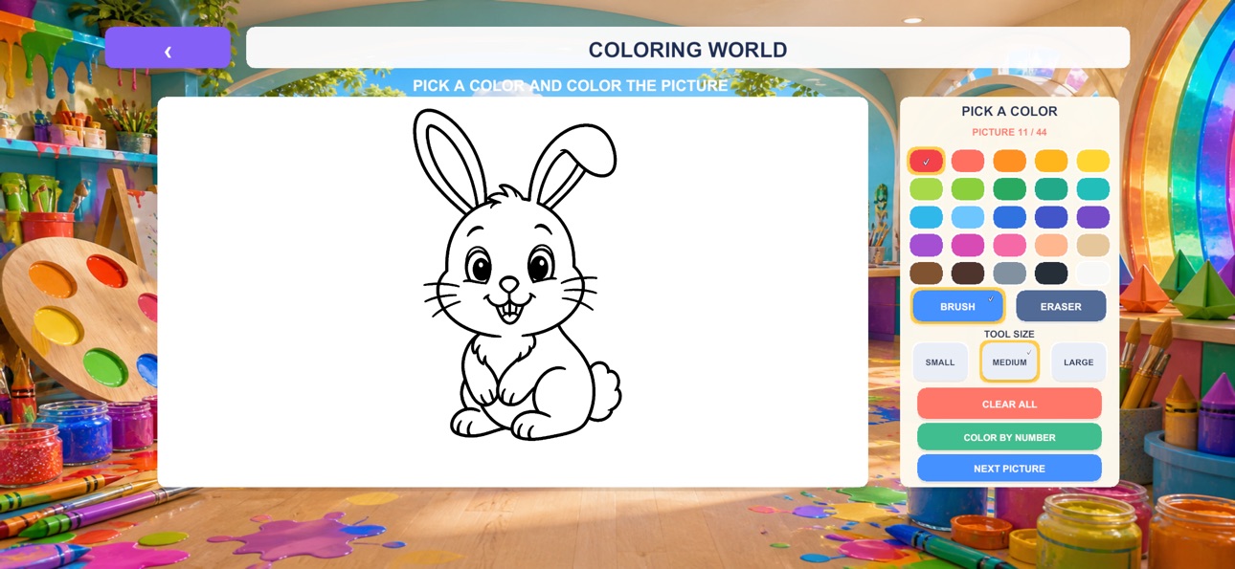Click the Coloring World title bar
The height and width of the screenshot is (569, 1235).
687,48
